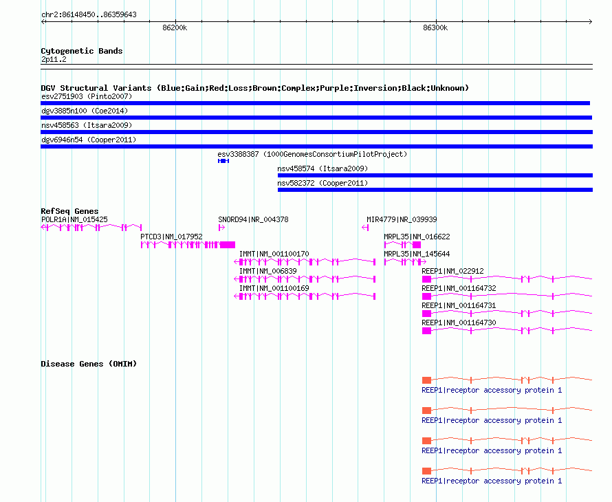The image size is (612, 502).
Task: Click the MRPL35|NM_145644 label
Action: (x=417, y=254)
